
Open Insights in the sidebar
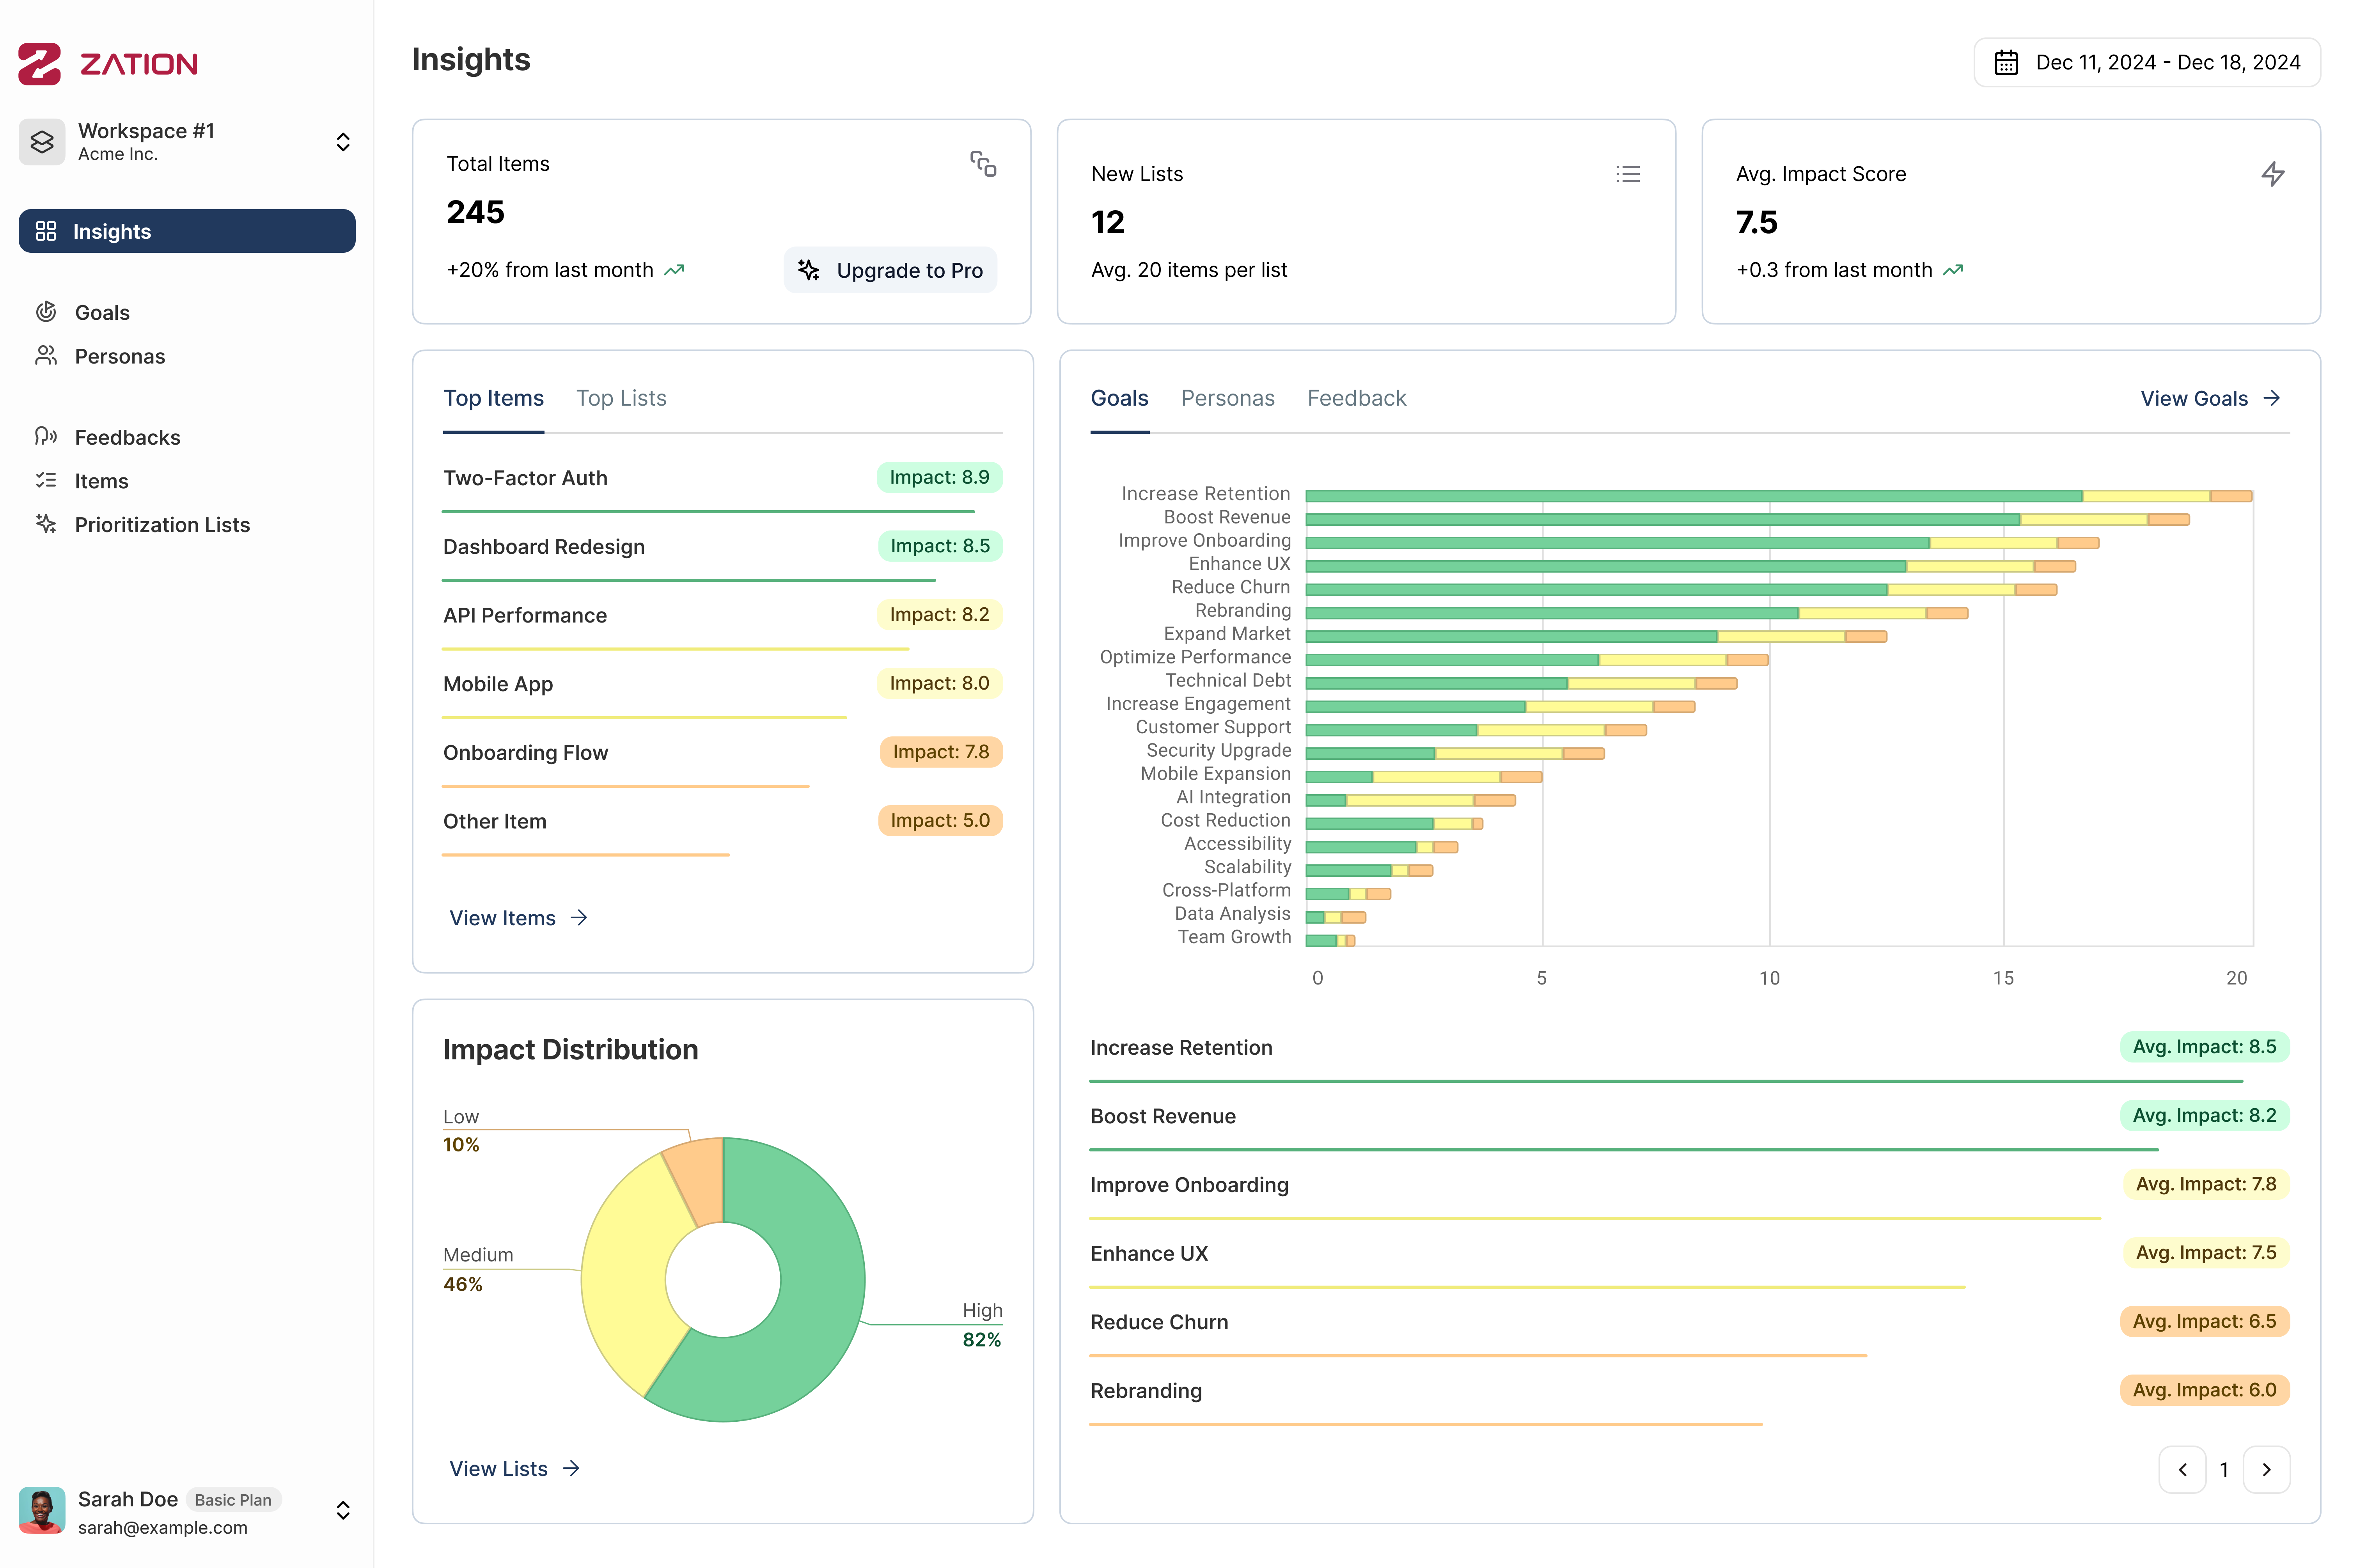point(187,231)
